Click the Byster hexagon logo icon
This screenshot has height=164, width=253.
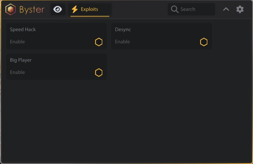coord(11,10)
